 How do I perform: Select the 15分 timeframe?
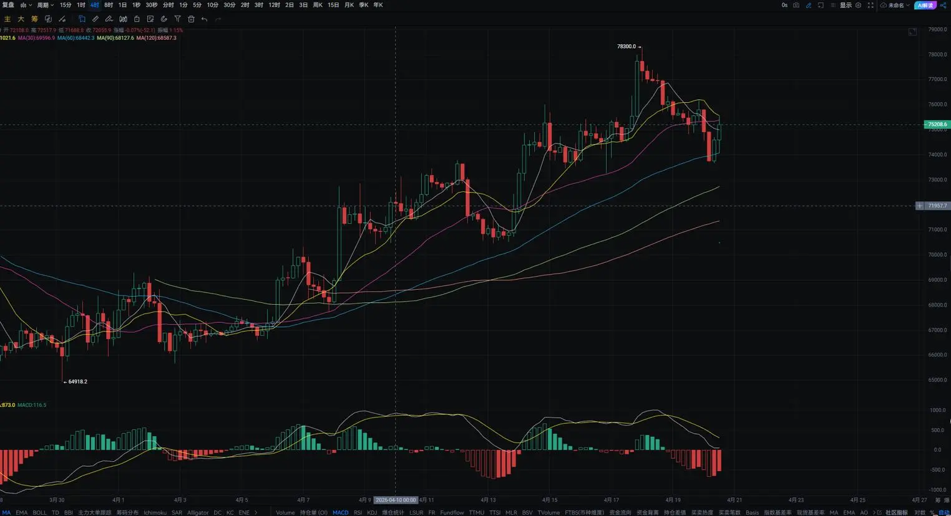click(x=66, y=5)
